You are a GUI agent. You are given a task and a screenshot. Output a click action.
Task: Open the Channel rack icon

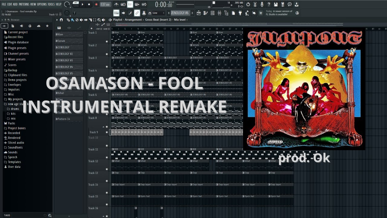[x=213, y=13]
